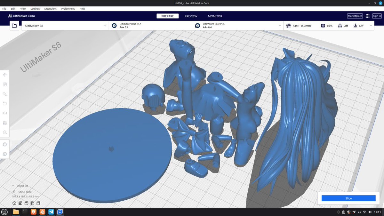384x216 pixels.
Task: Click the volume speaker tray icon
Action: (370, 212)
